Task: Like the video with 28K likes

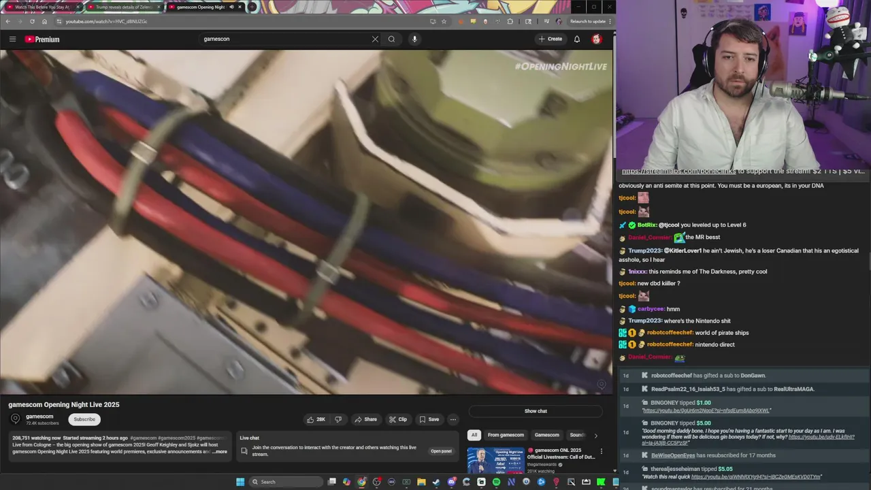Action: click(316, 419)
